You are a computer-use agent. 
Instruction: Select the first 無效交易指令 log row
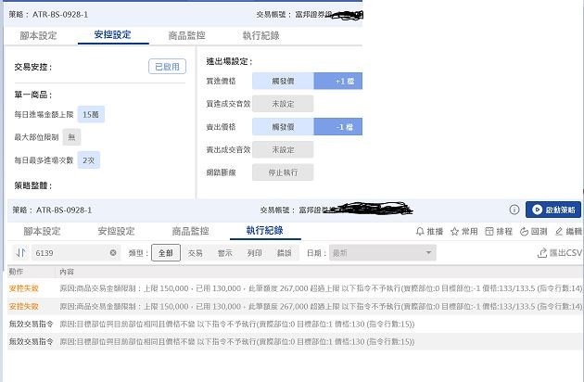295,325
